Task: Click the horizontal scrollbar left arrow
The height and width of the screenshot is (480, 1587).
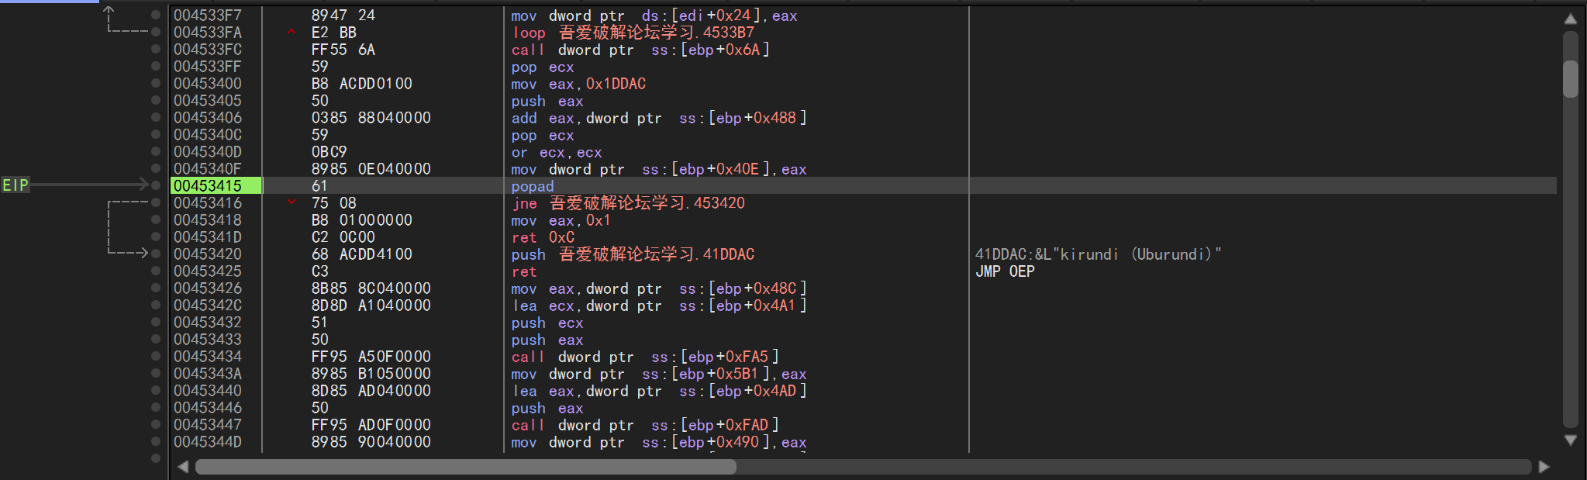Action: click(x=183, y=467)
